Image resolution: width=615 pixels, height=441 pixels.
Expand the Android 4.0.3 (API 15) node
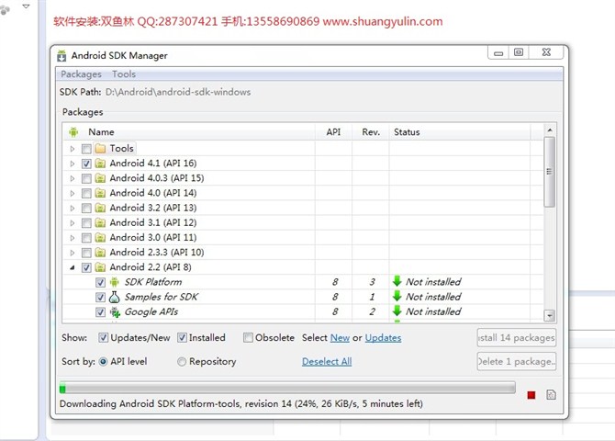point(73,178)
